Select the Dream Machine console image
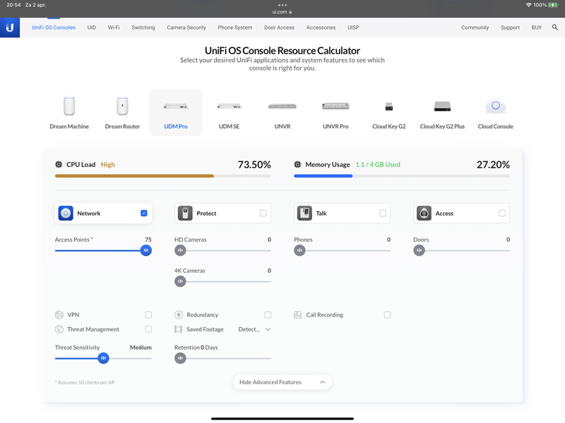The image size is (565, 423). [69, 106]
